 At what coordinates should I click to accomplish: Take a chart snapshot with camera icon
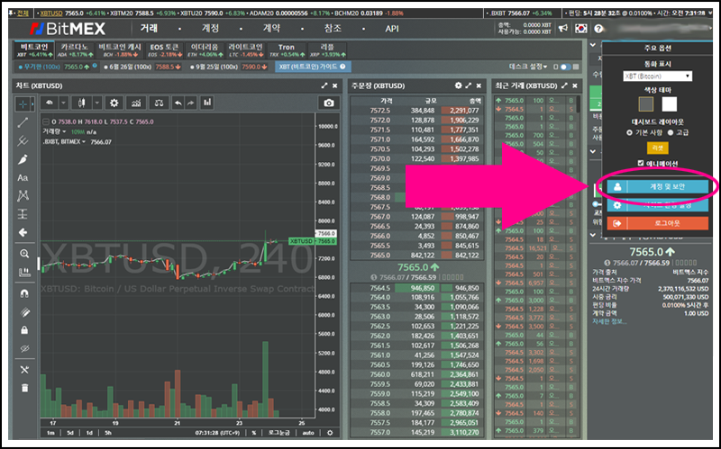(329, 103)
